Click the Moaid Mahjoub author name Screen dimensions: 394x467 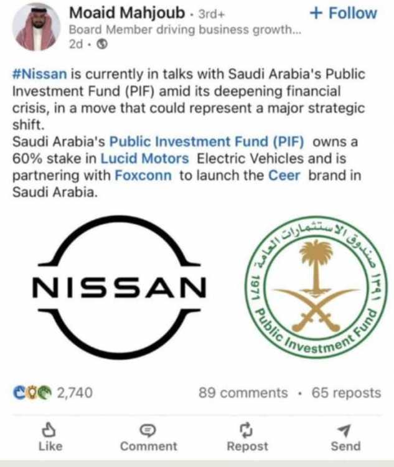click(x=126, y=12)
